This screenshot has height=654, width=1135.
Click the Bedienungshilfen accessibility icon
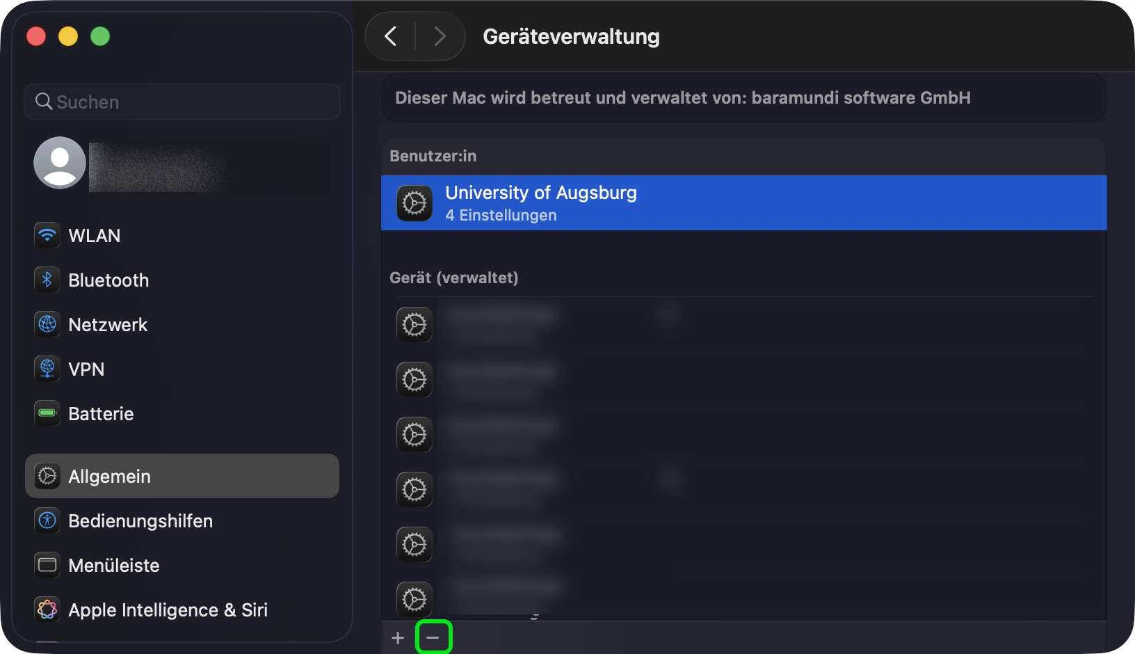[47, 521]
